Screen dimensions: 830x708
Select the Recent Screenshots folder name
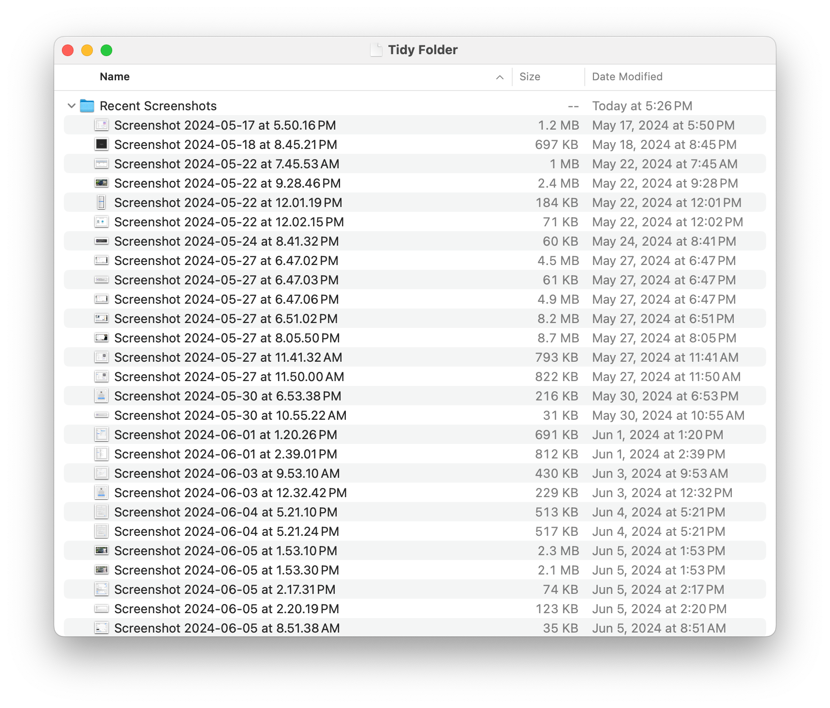[158, 106]
